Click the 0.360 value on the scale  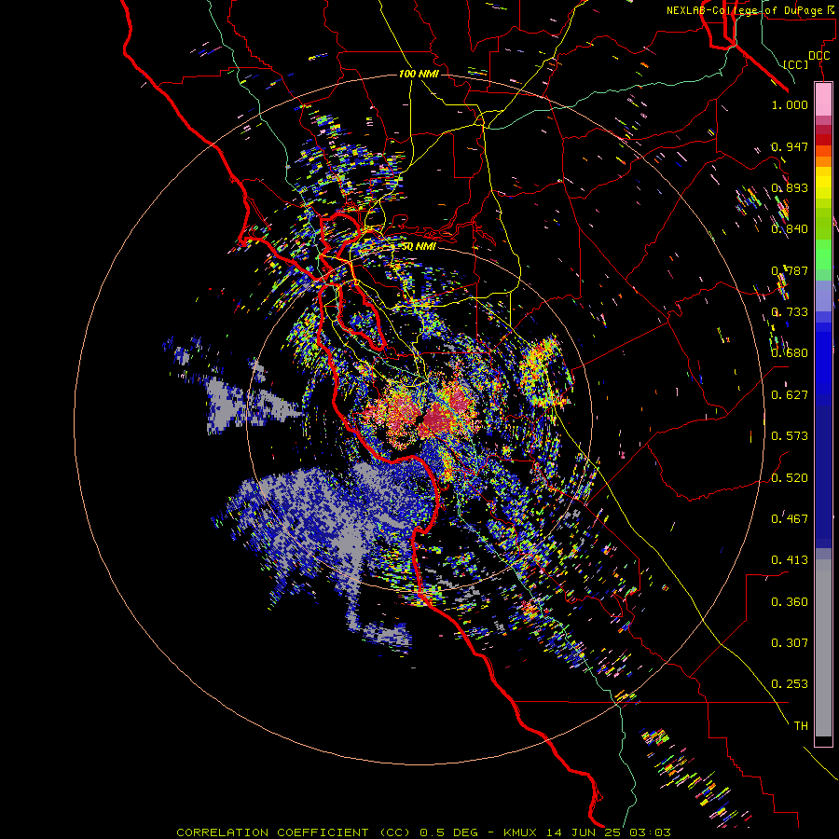point(790,602)
